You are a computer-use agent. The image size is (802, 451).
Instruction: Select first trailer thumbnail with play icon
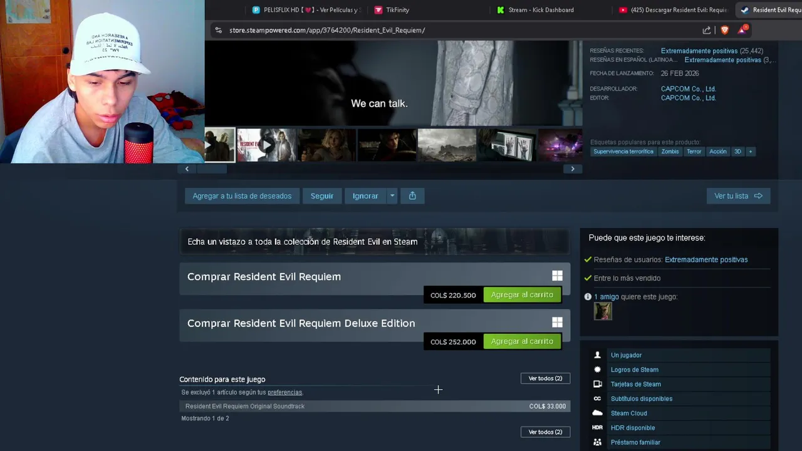pyautogui.click(x=219, y=145)
